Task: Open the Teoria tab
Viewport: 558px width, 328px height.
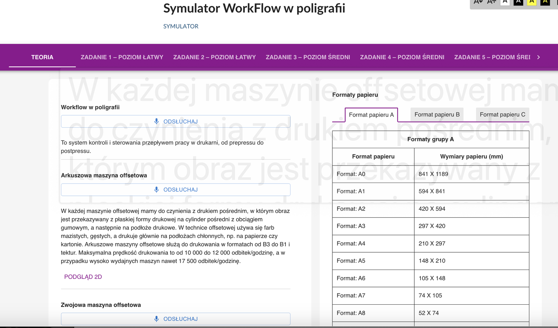Action: pos(42,57)
